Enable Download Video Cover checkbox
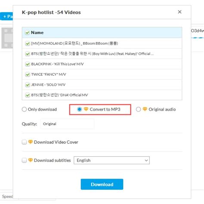The height and width of the screenshot is (204, 204). pos(24,142)
